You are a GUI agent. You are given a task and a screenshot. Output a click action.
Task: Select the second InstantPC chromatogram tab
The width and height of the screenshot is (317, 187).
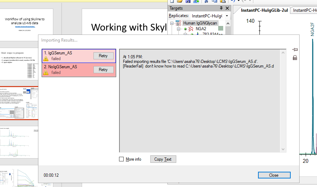(x=305, y=10)
